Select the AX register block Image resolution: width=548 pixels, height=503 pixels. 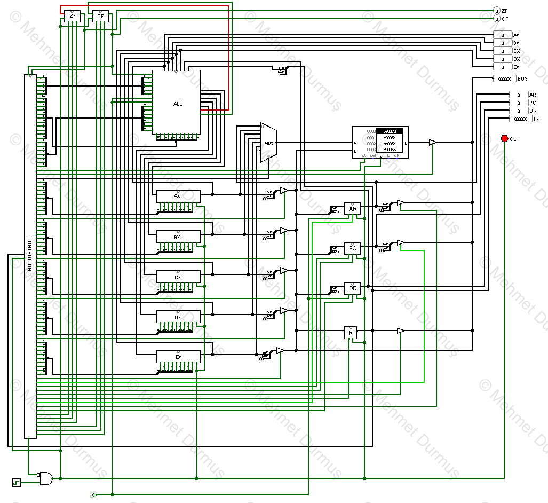178,195
